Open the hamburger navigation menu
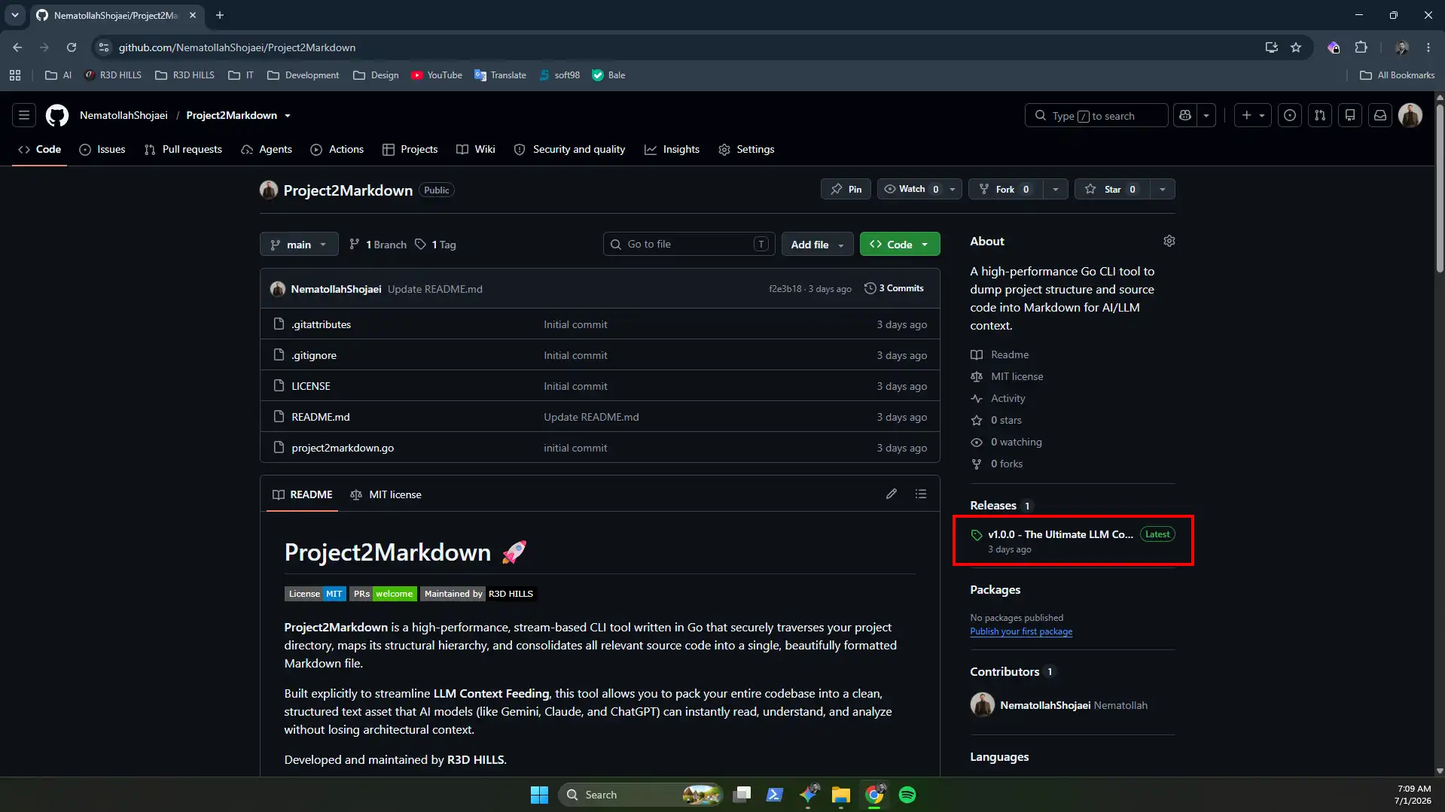Viewport: 1445px width, 812px height. tap(24, 115)
